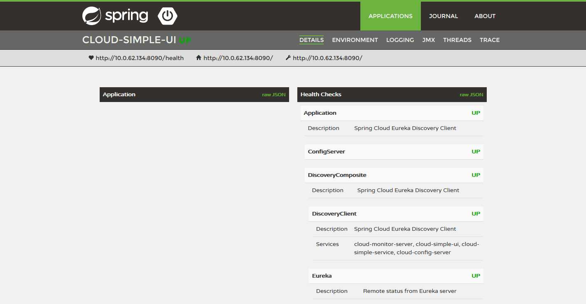
Task: Click the UP status beside CLOUD-SIMPLE-UI title
Action: pyautogui.click(x=185, y=41)
